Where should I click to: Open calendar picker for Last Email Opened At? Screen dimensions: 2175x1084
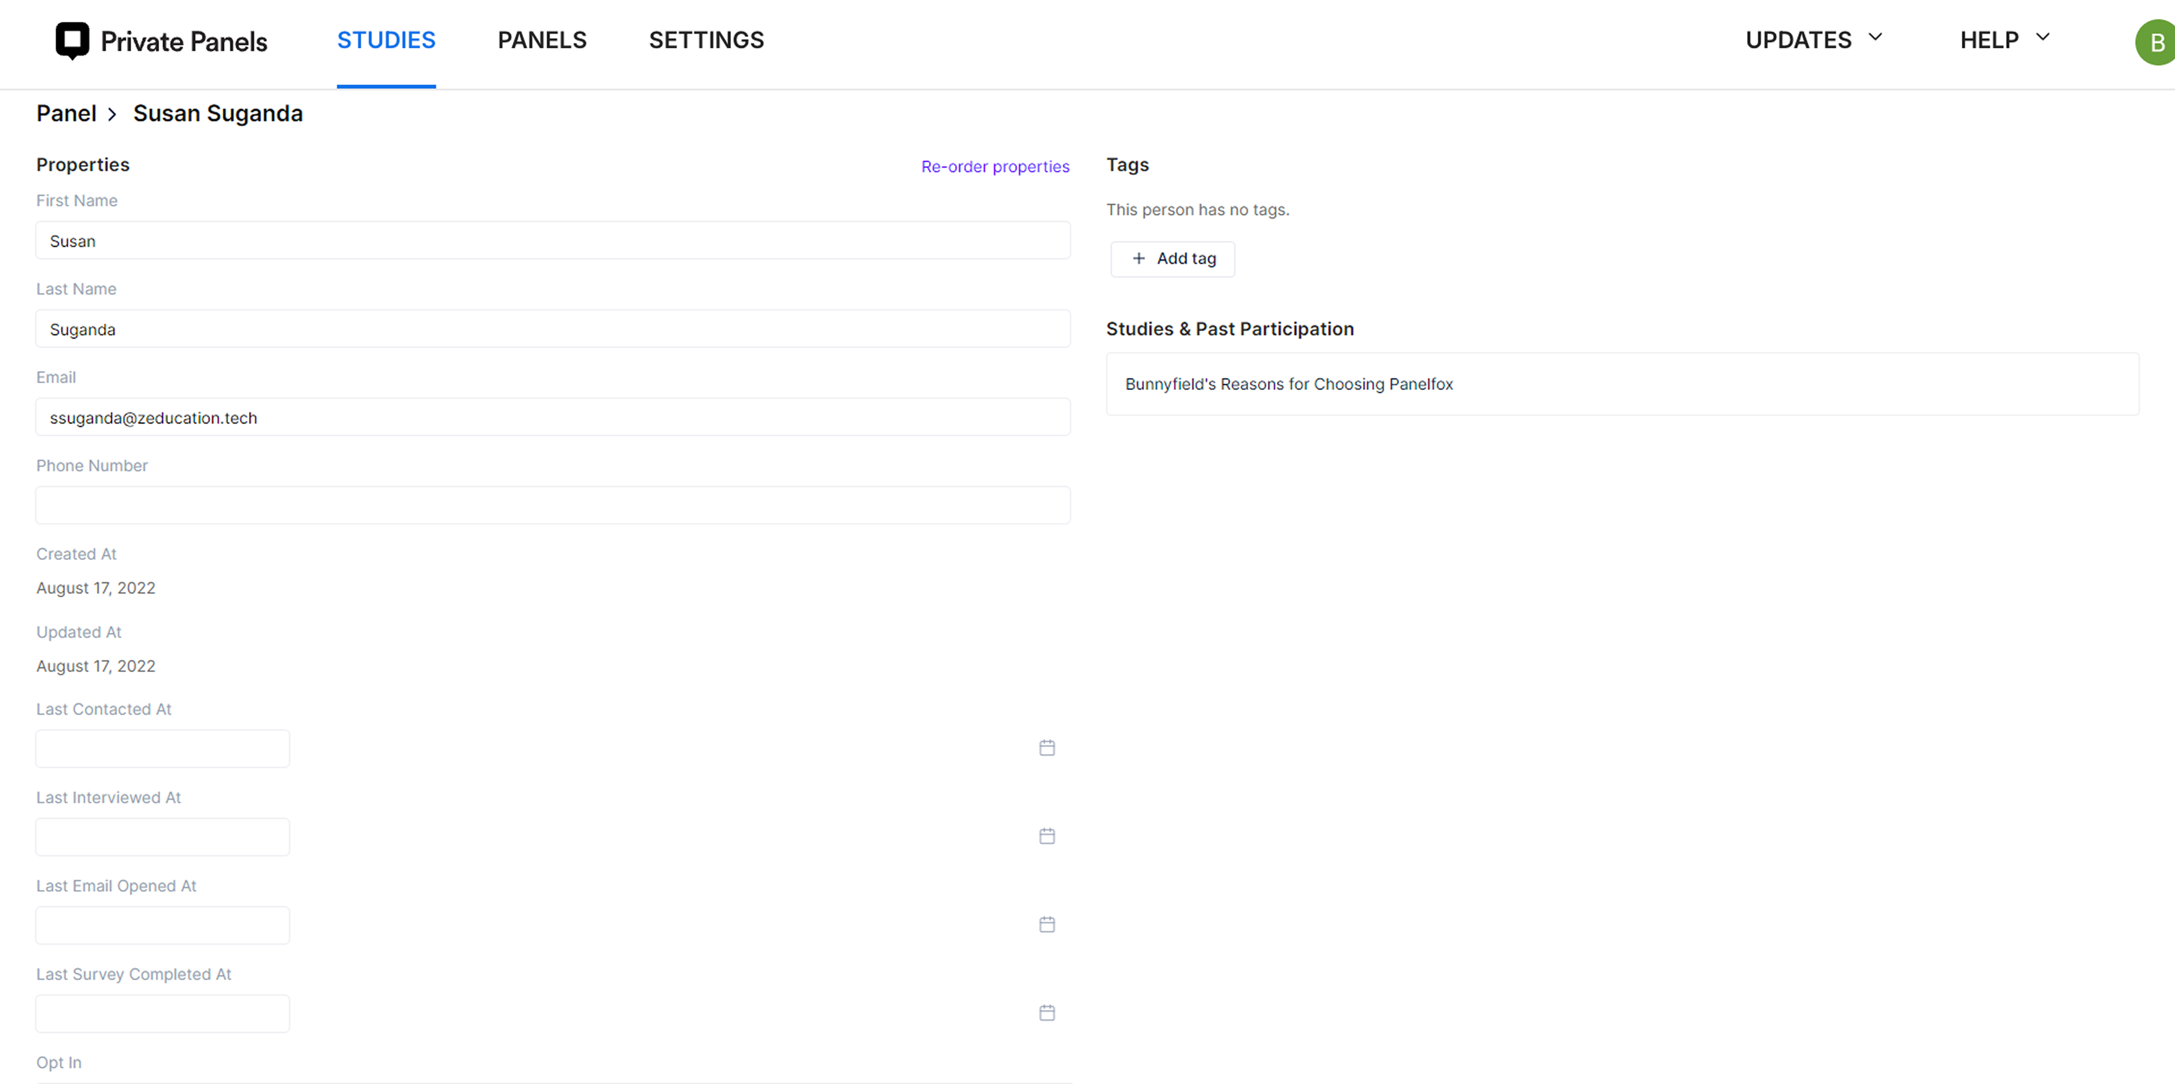pyautogui.click(x=1047, y=925)
